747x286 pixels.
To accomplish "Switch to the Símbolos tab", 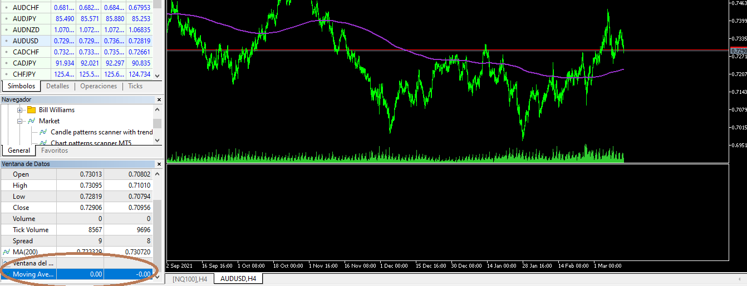I will [22, 86].
